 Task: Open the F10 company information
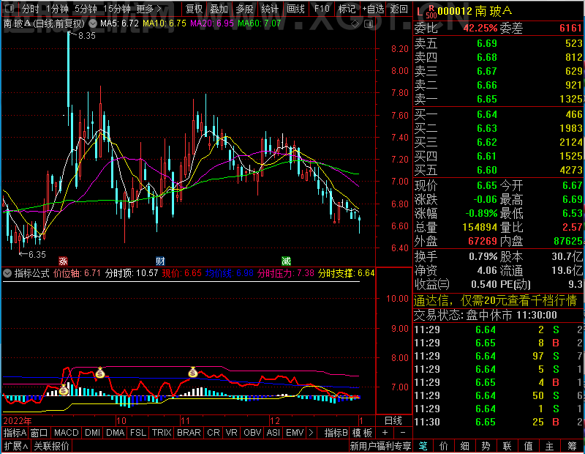322,9
